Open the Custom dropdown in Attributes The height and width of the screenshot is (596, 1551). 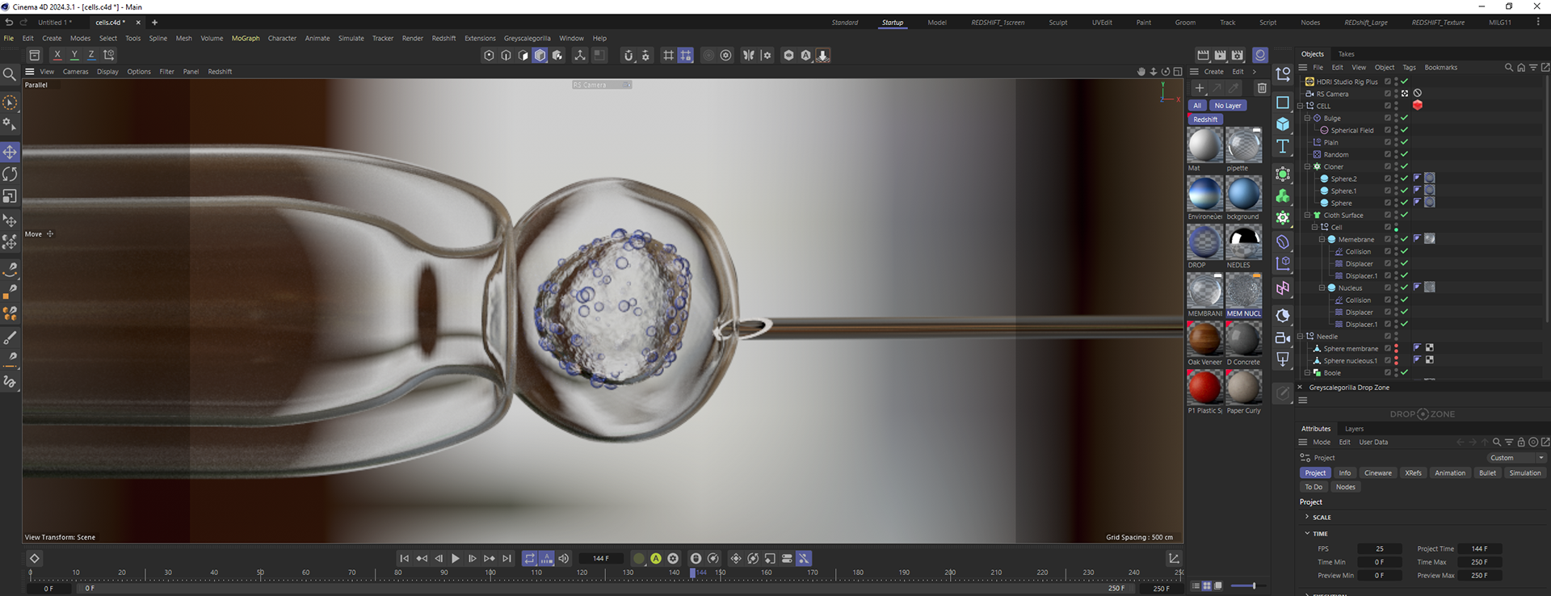(1518, 458)
